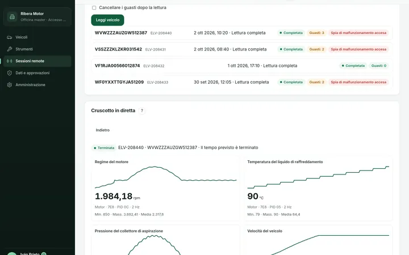Click Spia di malfunzionamento badge for ELV-208433
This screenshot has width=409, height=255.
[x=358, y=82]
